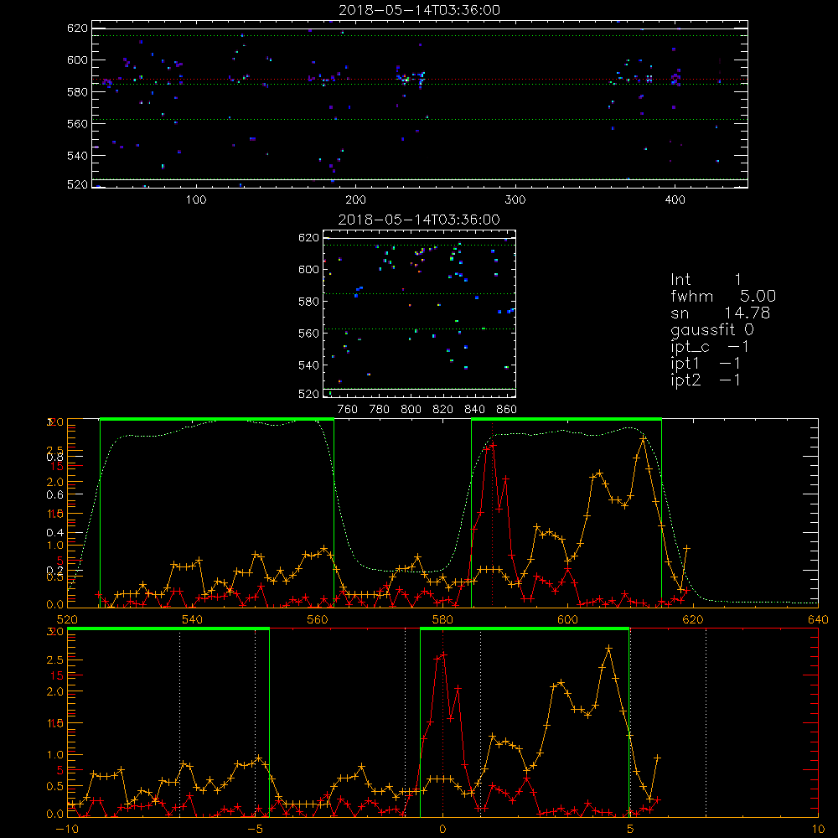Click the middle plot's title 2018-05-14T03:36:00
This screenshot has width=838, height=838.
tap(419, 220)
